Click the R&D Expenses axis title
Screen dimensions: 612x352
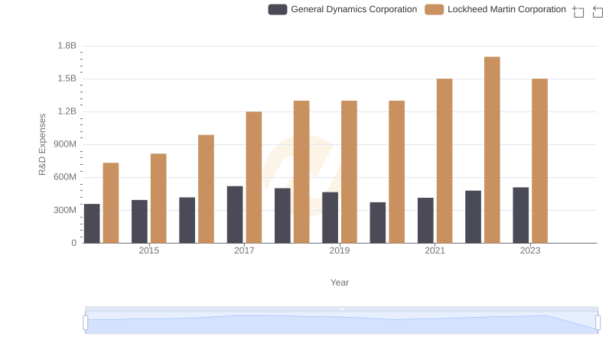coord(42,144)
